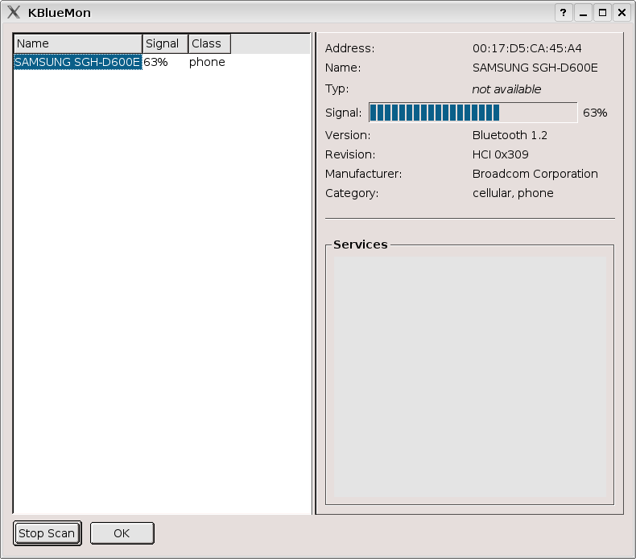Click the 'cellular, phone' category value
Image resolution: width=636 pixels, height=559 pixels.
pyautogui.click(x=513, y=193)
